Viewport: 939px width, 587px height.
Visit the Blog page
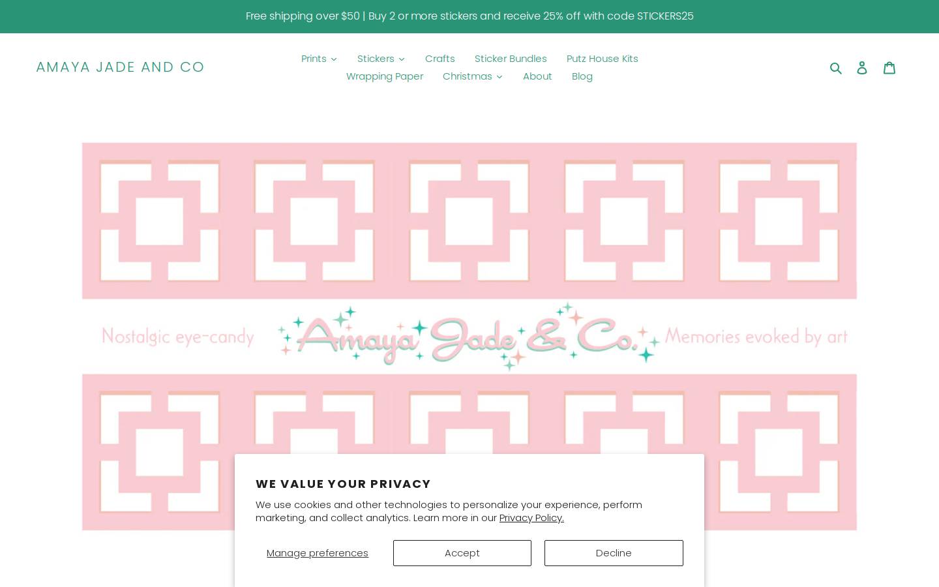582,76
